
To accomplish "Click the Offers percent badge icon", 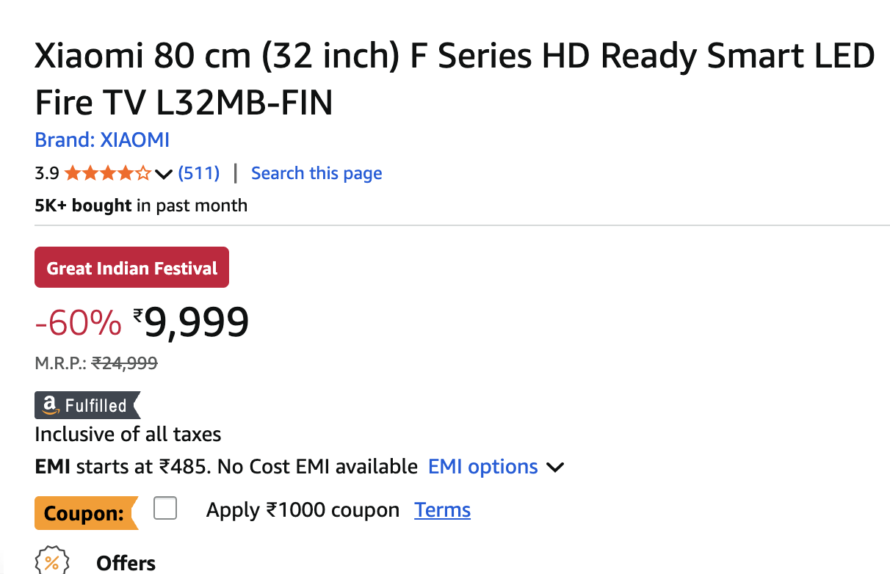I will tap(52, 562).
